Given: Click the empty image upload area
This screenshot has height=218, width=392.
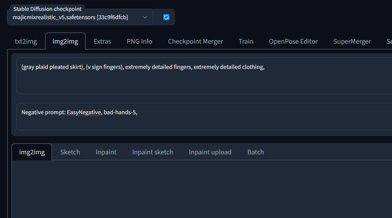Looking at the screenshot, I should click(x=202, y=189).
